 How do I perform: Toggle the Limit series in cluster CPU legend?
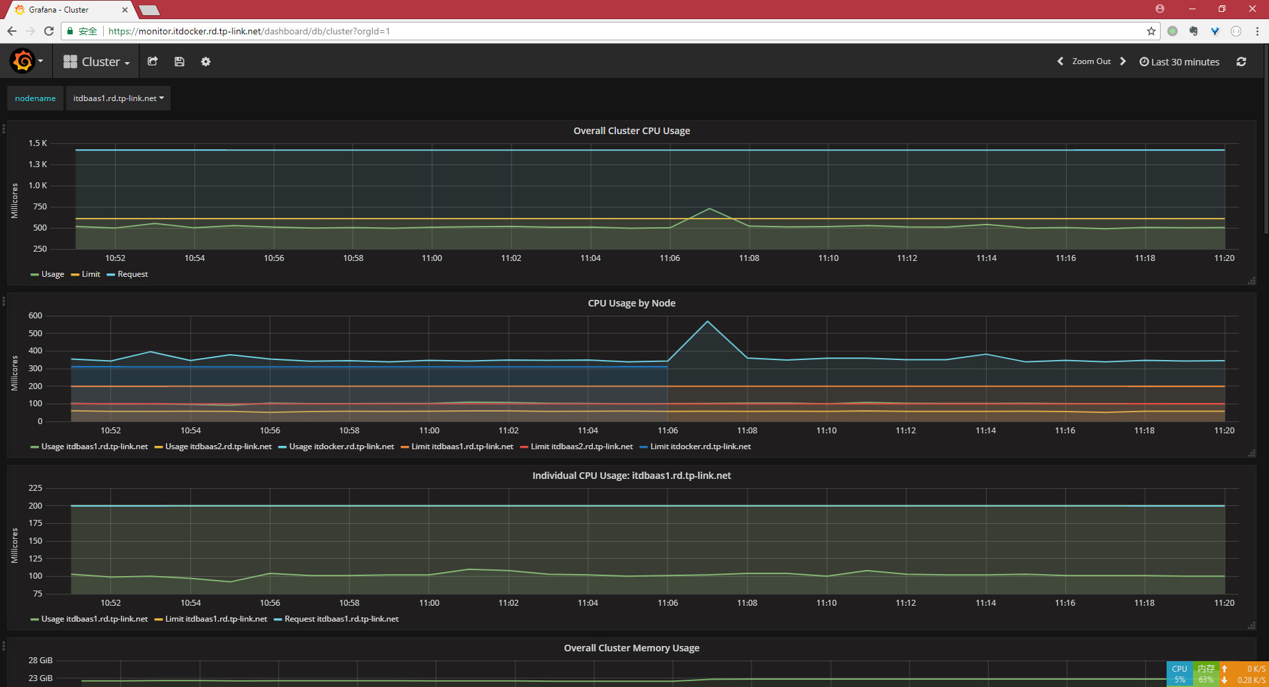click(x=91, y=274)
